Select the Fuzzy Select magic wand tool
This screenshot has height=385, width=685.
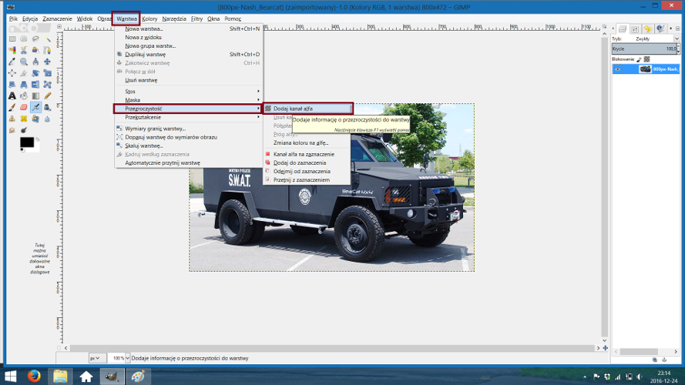(47, 38)
